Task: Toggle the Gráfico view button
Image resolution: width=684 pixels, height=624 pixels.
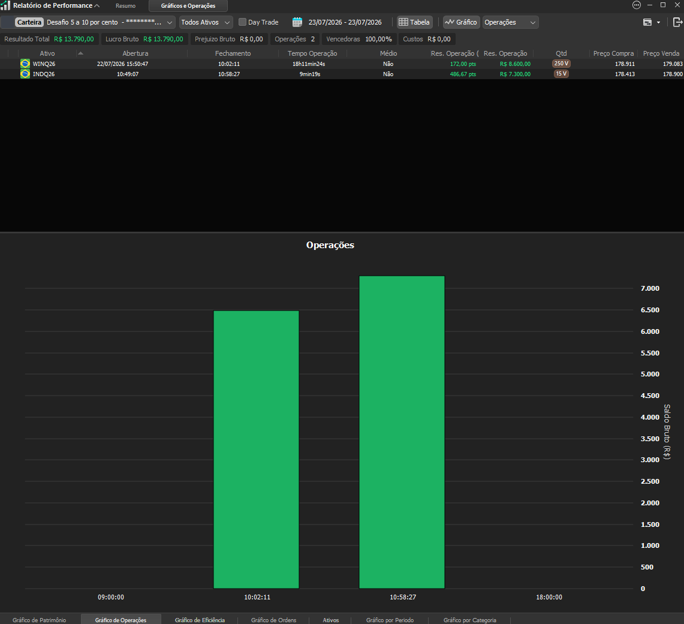Action: click(462, 22)
